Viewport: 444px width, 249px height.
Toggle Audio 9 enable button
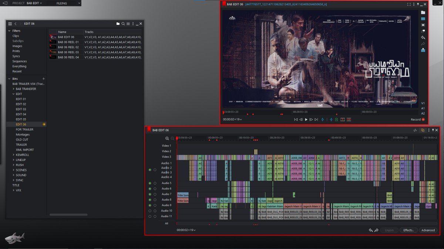coord(150,205)
